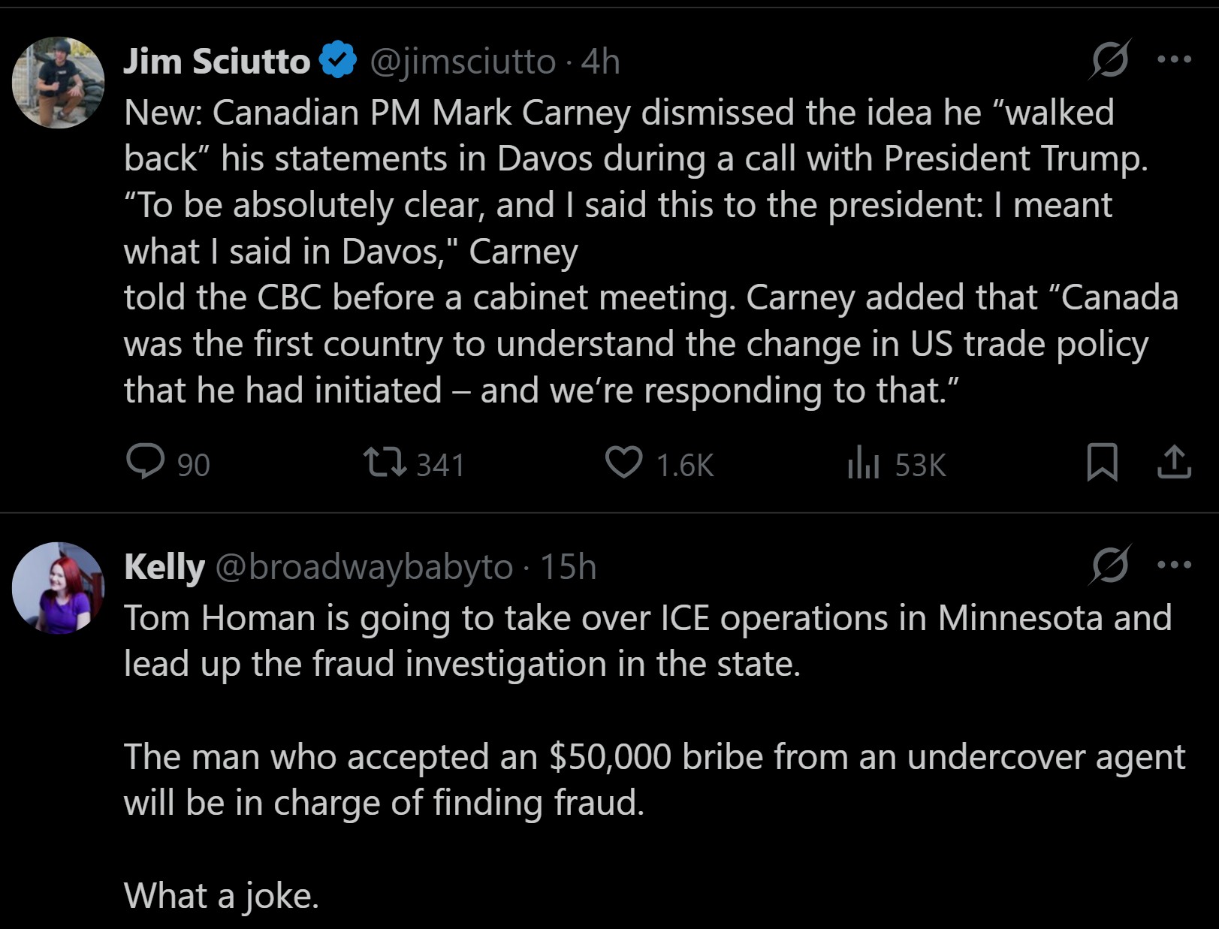Reply to Jim Sciutto's tweet
Viewport: 1219px width, 929px height.
(146, 461)
